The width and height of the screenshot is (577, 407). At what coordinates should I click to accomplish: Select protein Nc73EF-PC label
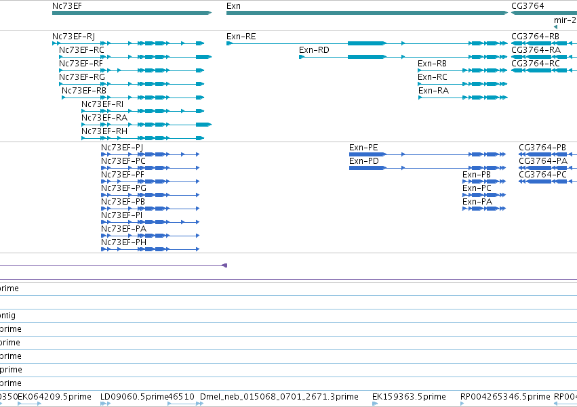click(x=123, y=161)
